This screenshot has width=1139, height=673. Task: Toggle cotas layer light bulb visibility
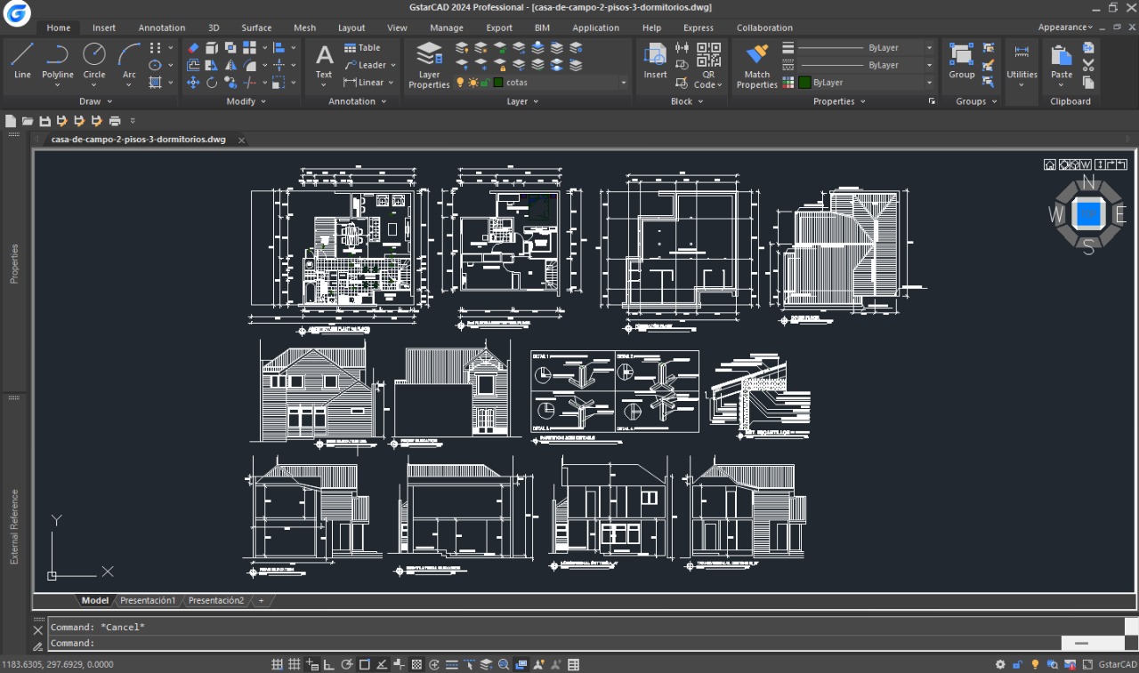[460, 83]
